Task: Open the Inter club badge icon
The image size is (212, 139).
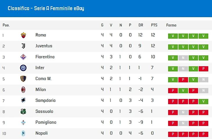Action: (23, 68)
